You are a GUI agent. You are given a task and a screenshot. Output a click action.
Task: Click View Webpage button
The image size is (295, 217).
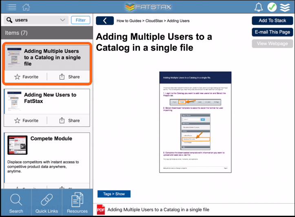pyautogui.click(x=272, y=44)
